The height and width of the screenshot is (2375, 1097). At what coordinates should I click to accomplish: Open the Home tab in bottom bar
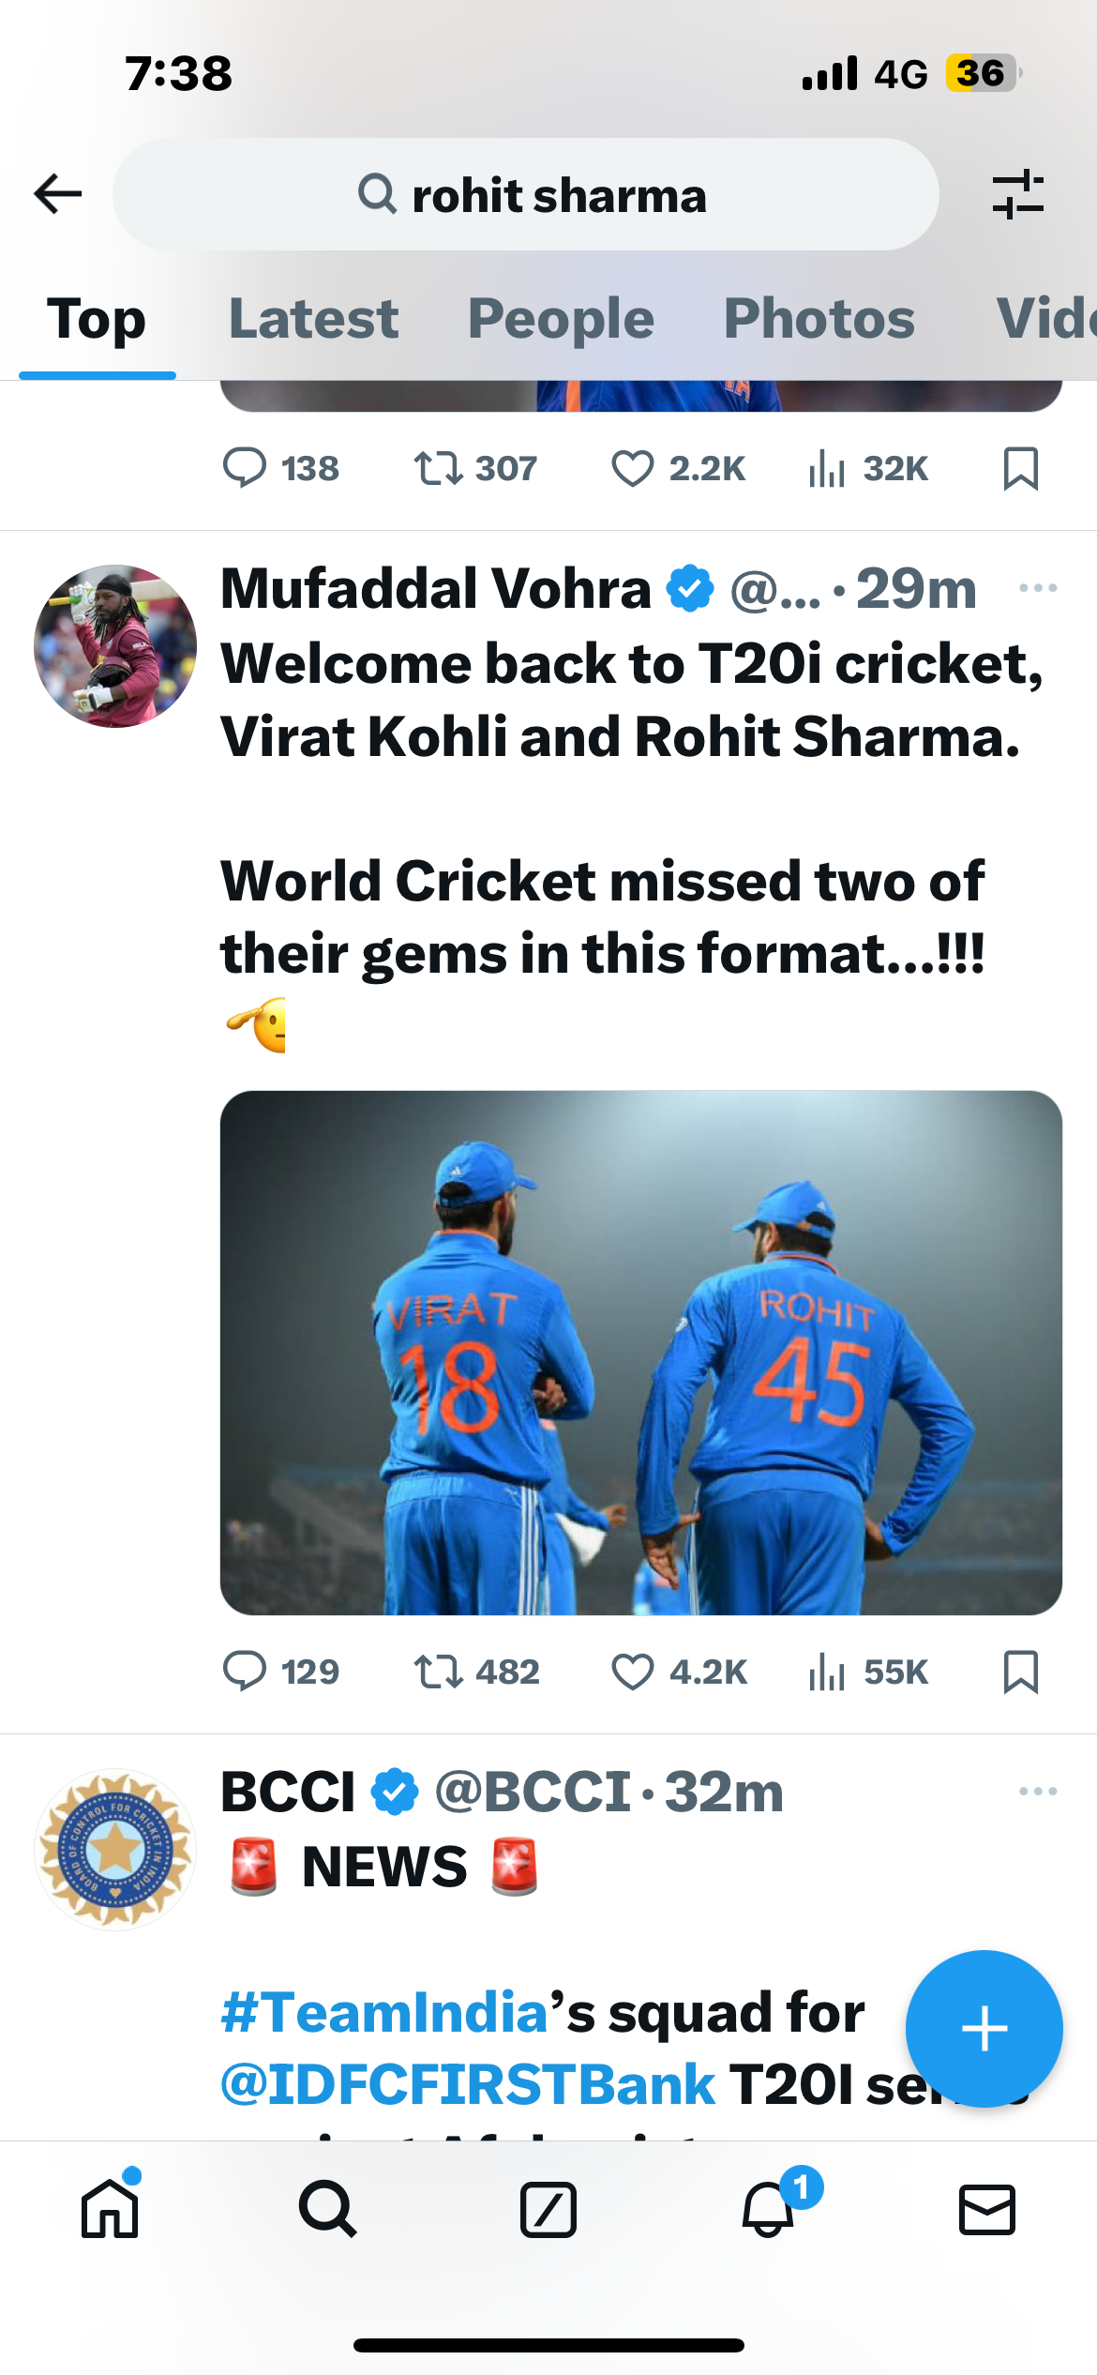[110, 2208]
